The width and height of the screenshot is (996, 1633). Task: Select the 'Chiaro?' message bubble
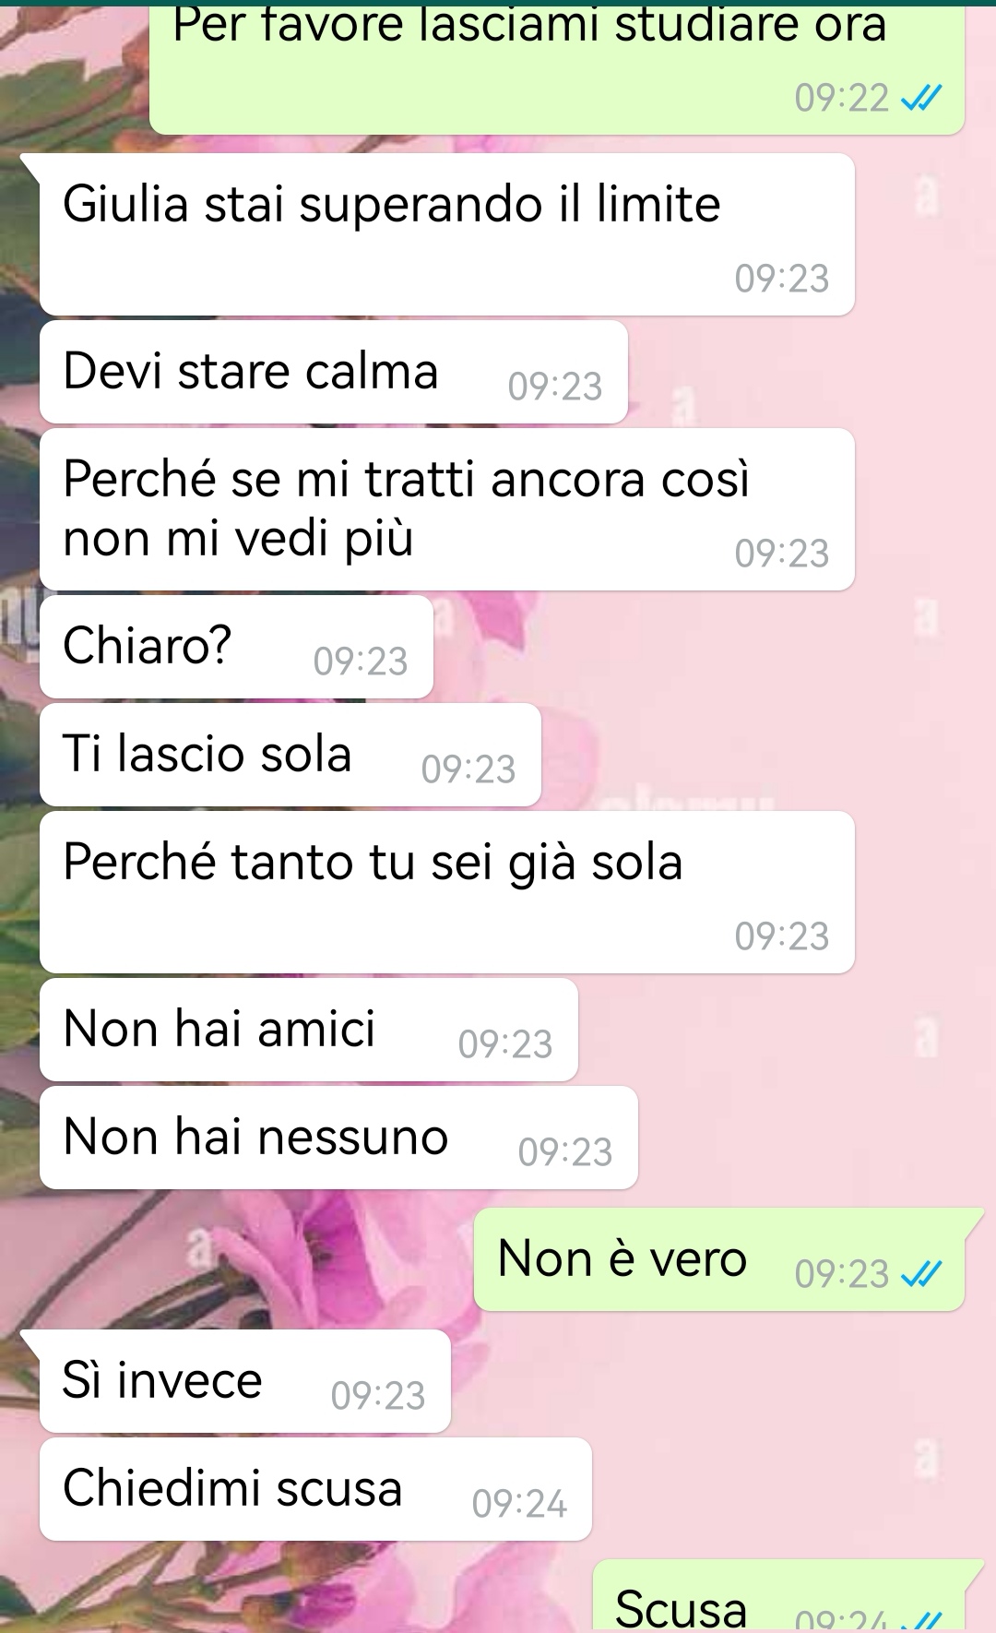coord(236,647)
